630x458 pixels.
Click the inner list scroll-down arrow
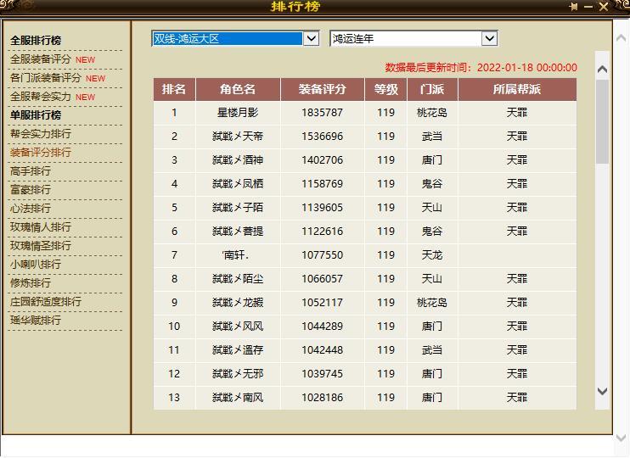(602, 391)
